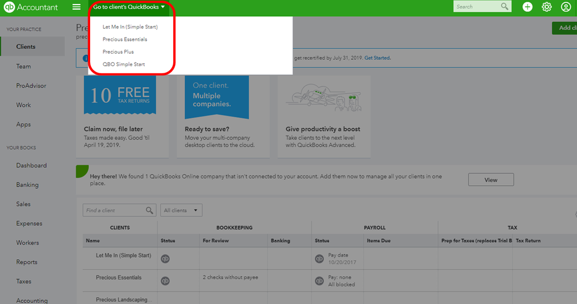The image size is (577, 304).
Task: Click the search magnifier in top bar
Action: coord(504,6)
